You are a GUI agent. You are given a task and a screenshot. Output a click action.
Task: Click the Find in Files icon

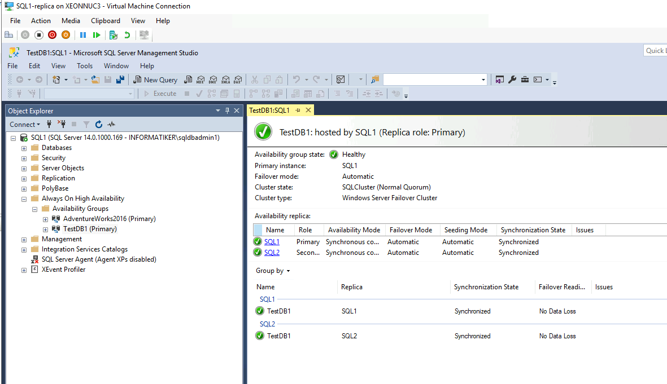click(x=375, y=80)
